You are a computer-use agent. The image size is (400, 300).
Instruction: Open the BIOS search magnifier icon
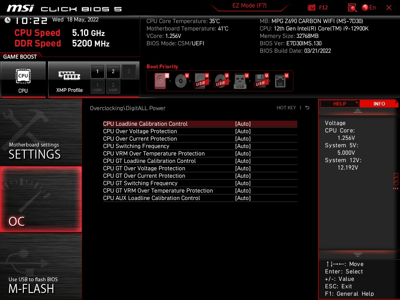click(352, 8)
